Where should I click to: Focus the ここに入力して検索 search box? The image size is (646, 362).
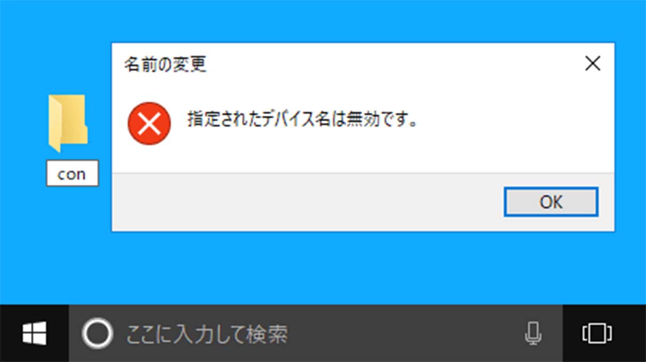coord(315,334)
